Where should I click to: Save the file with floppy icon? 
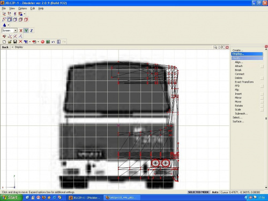[x=15, y=42]
